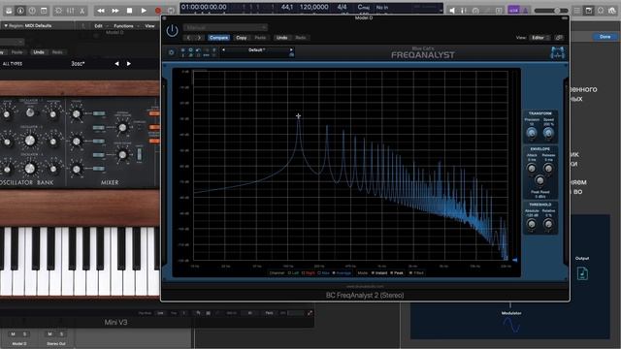This screenshot has height=349, width=621.
Task: Toggle the Instant mode checkbox
Action: click(x=373, y=273)
